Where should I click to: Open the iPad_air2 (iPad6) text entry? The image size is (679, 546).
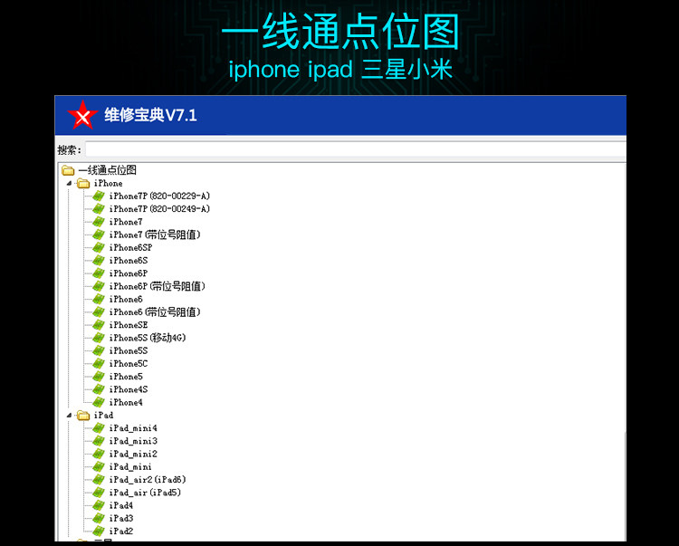point(148,480)
